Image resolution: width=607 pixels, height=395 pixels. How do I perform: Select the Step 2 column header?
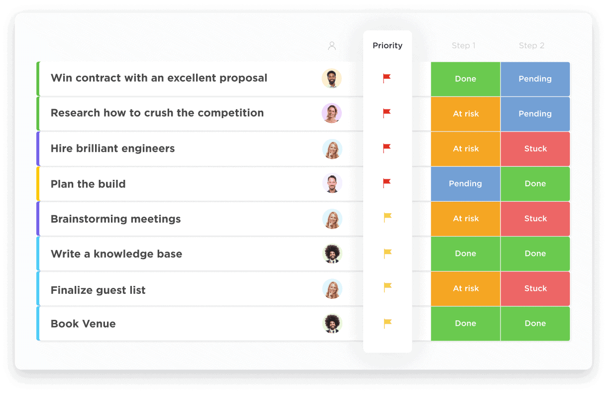click(531, 46)
